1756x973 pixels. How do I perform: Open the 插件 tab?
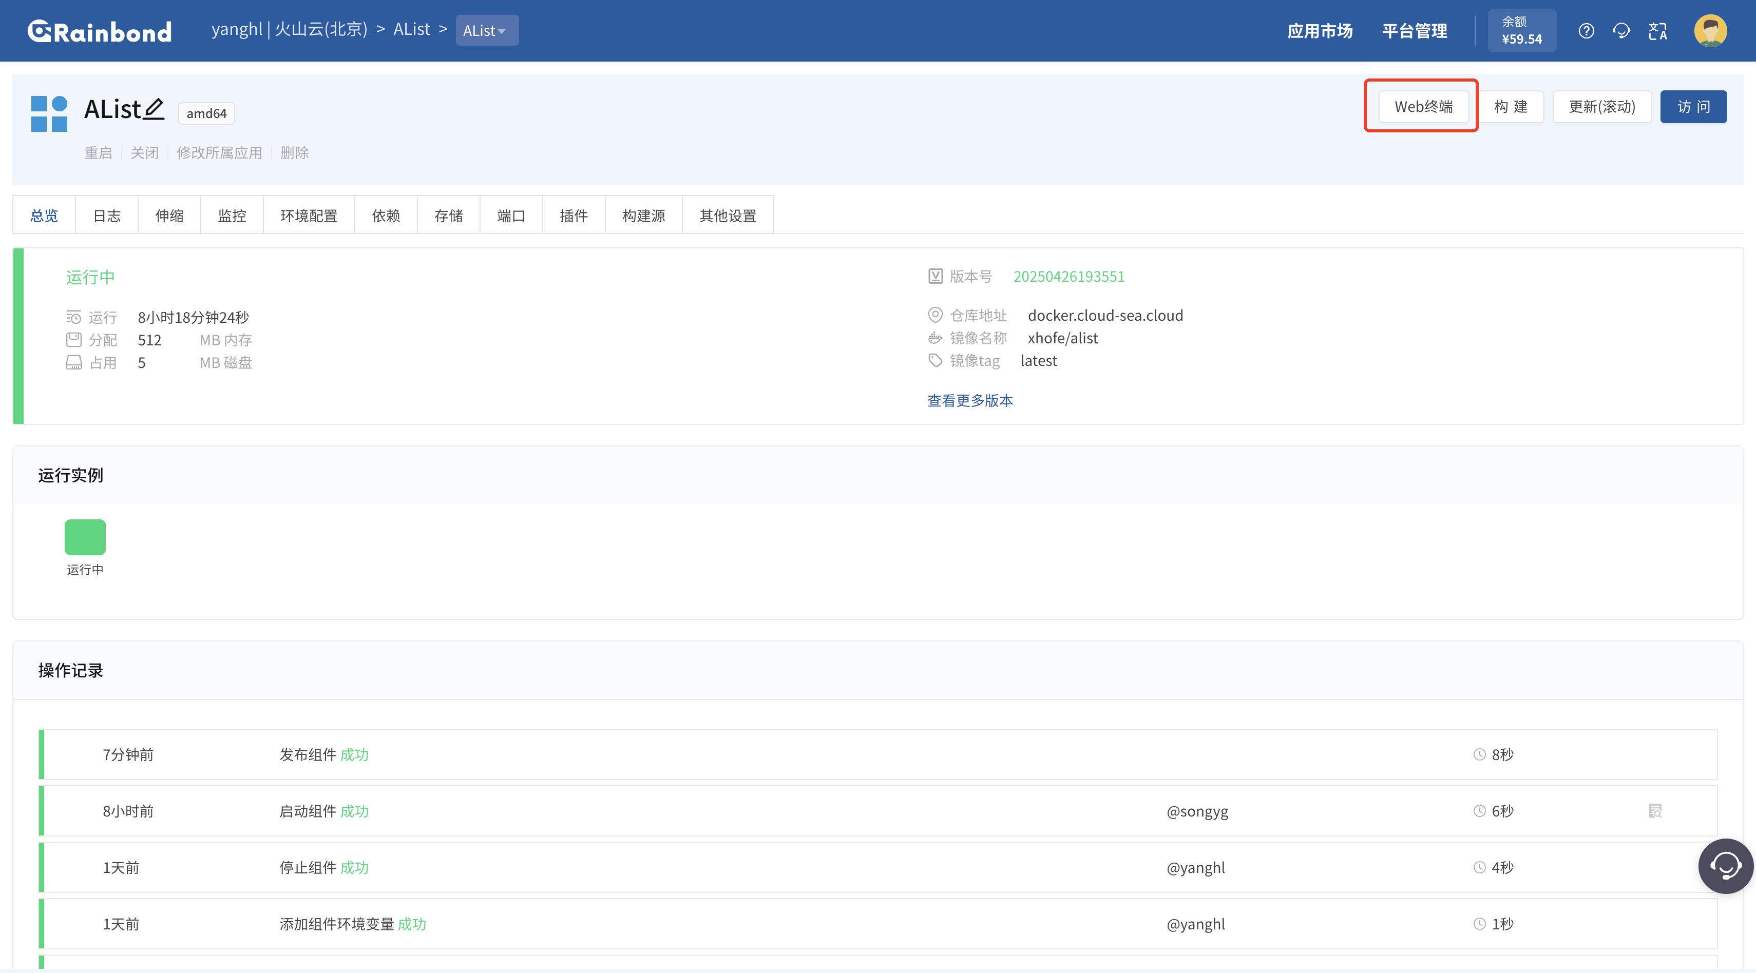(x=574, y=216)
